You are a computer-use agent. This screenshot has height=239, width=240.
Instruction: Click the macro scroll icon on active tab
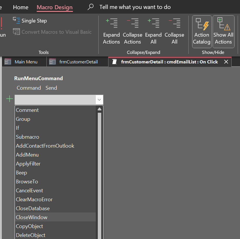pyautogui.click(x=115, y=62)
